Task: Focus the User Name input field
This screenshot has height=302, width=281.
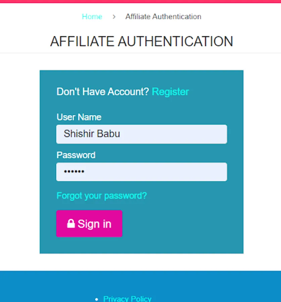Action: click(141, 134)
